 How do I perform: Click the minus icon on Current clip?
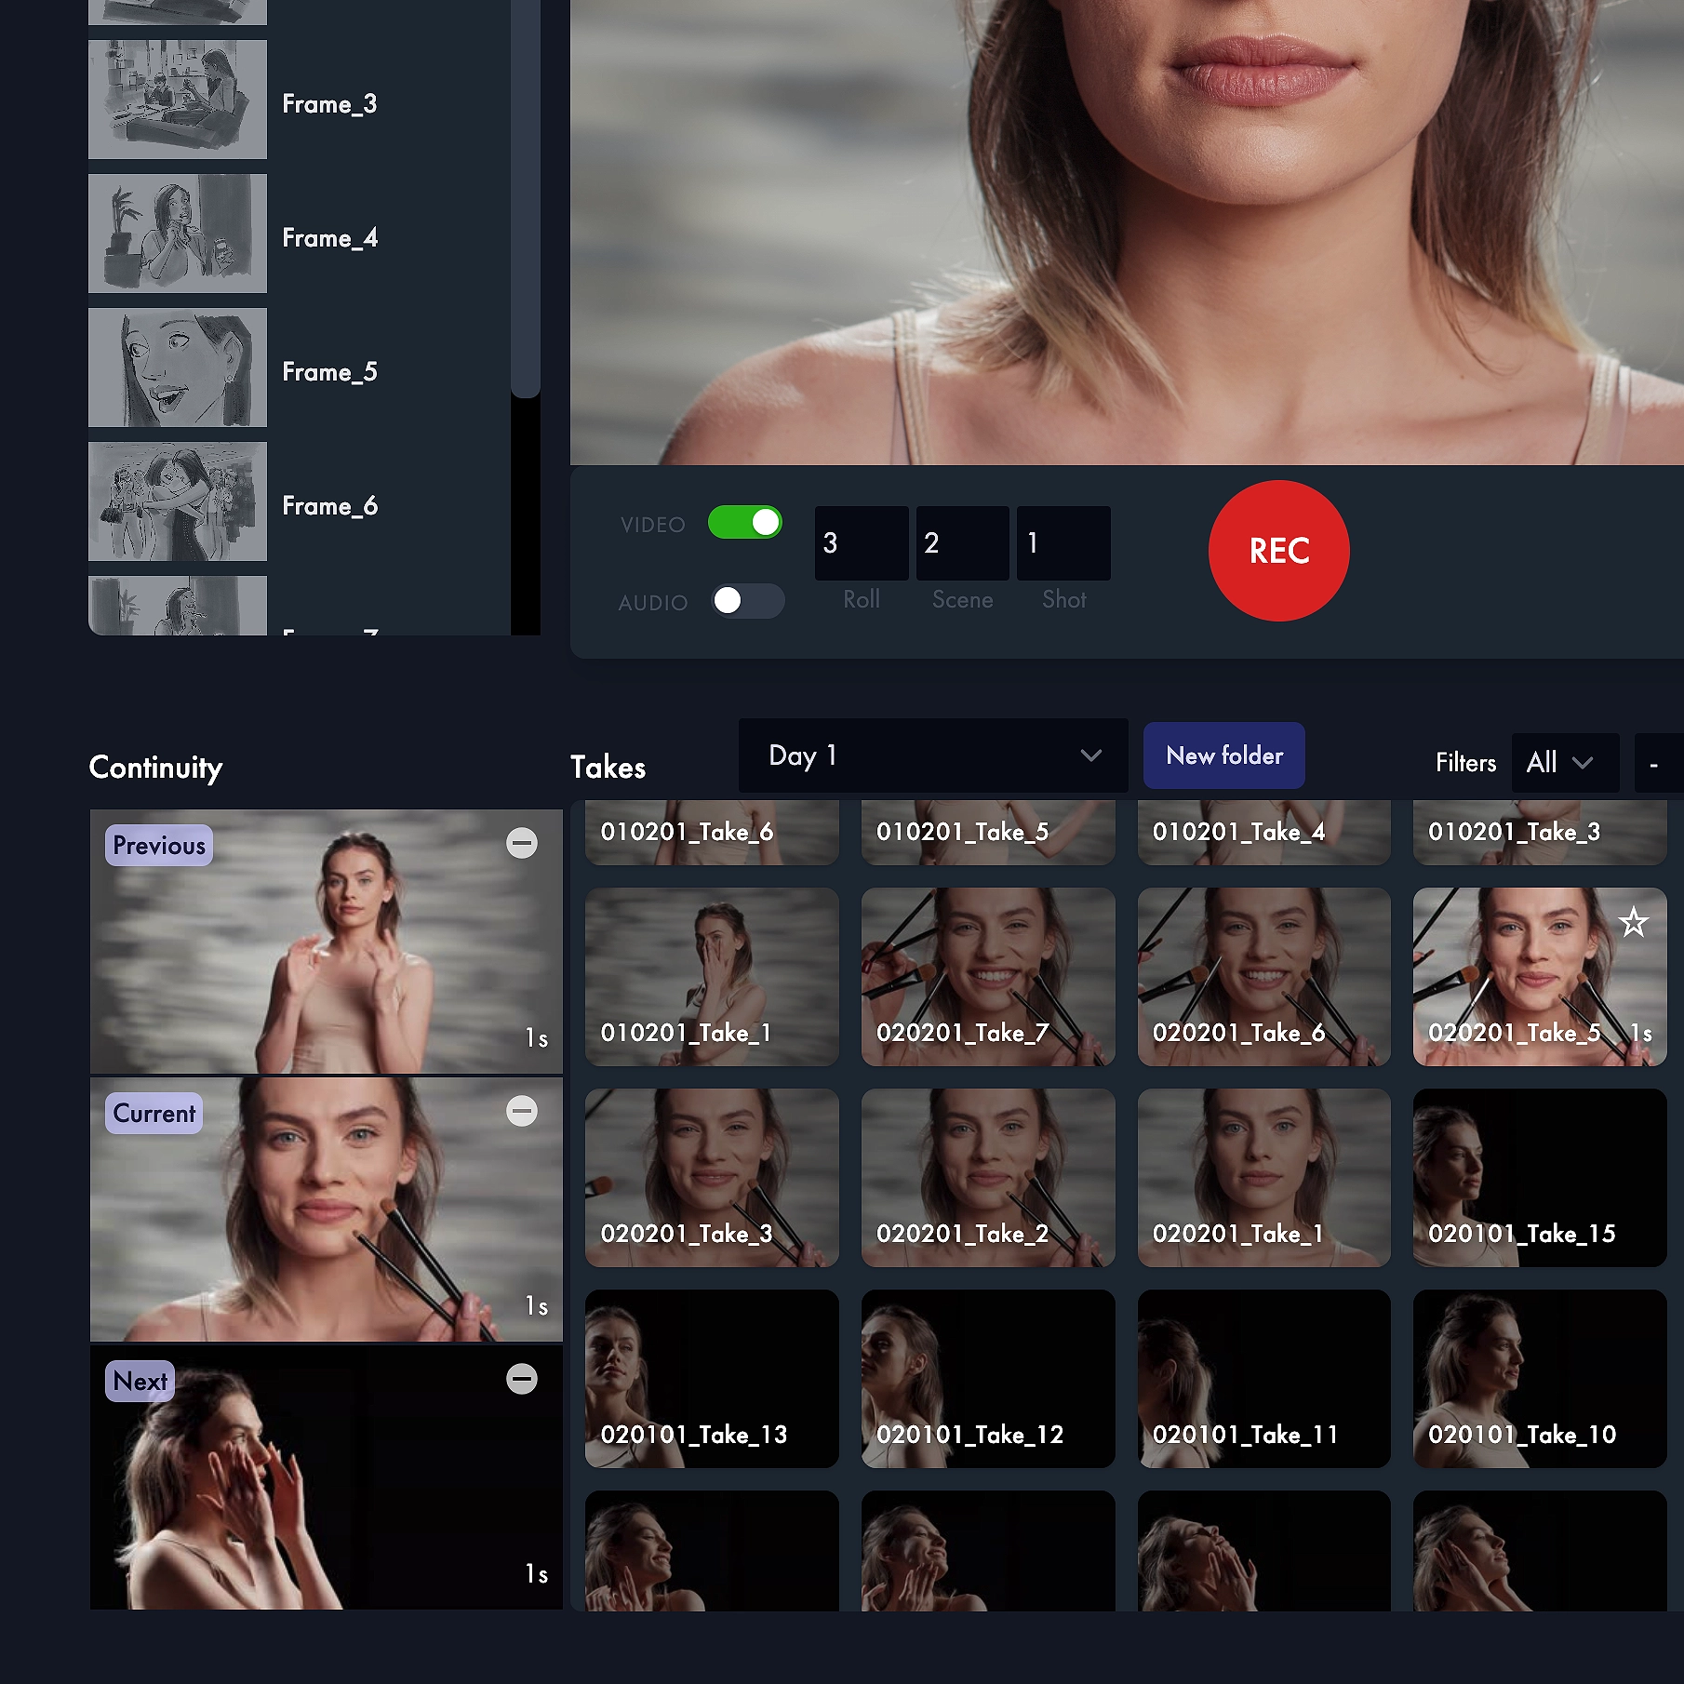[x=521, y=1111]
